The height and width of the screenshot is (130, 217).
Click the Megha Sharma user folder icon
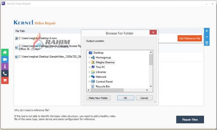pyautogui.click(x=93, y=62)
